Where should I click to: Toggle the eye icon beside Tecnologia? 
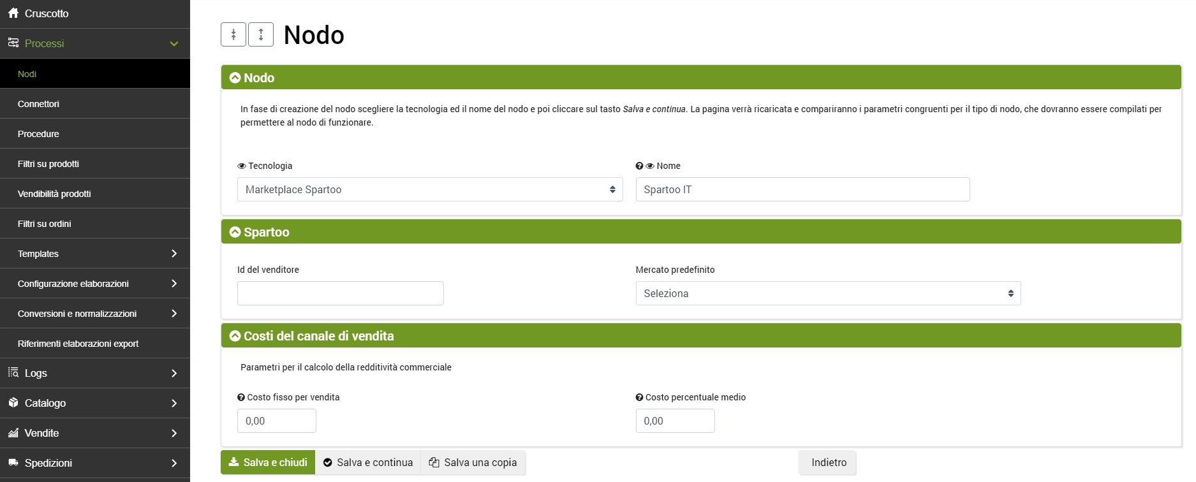tap(242, 166)
